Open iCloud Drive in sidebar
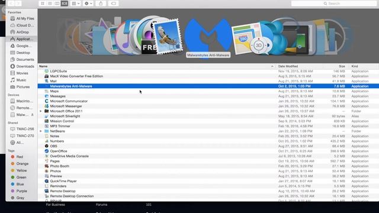This screenshot has width=379, height=213. 23,25
